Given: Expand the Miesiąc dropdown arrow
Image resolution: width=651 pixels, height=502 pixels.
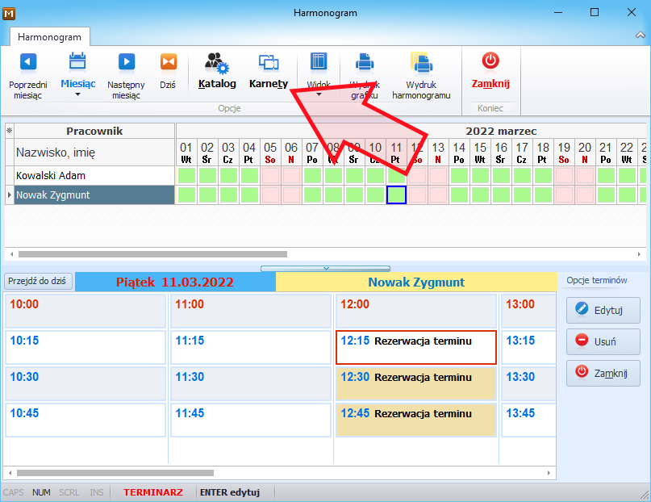Looking at the screenshot, I should (x=77, y=94).
